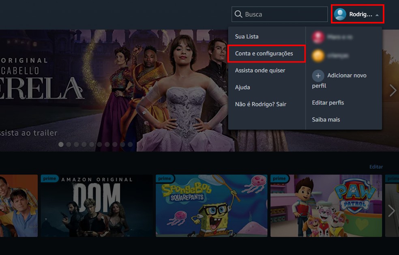Click Editar perfis

pos(327,103)
